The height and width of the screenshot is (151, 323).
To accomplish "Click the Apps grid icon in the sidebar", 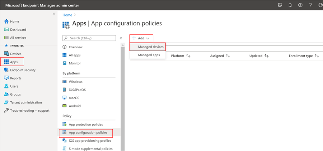I will 6,62.
